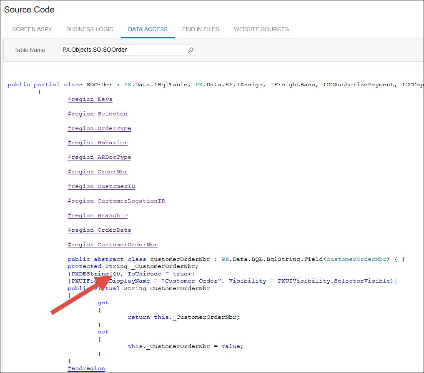Expand the #region OrderDate section

point(99,230)
